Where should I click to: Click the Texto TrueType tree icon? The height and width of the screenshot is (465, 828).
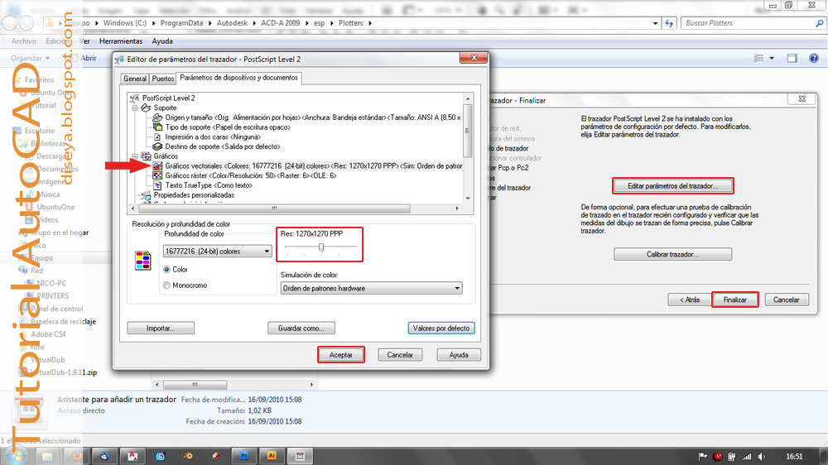pyautogui.click(x=157, y=185)
